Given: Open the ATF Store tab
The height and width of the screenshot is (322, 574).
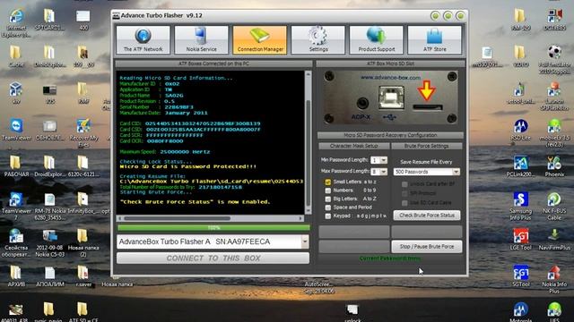Looking at the screenshot, I should (435, 39).
